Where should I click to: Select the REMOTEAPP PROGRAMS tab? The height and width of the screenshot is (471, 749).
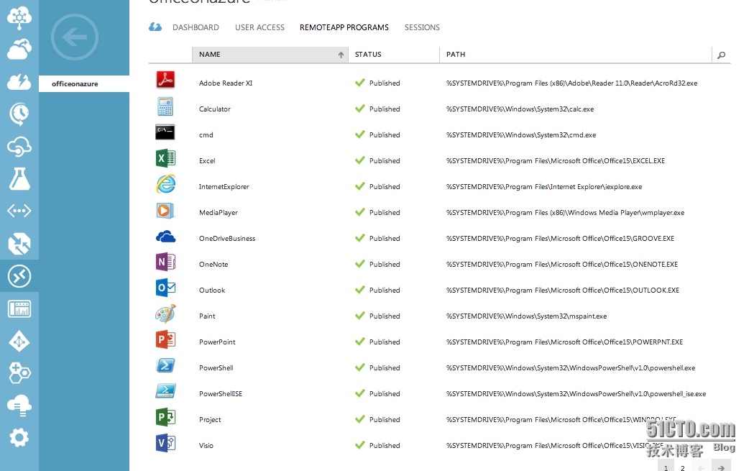pos(344,27)
